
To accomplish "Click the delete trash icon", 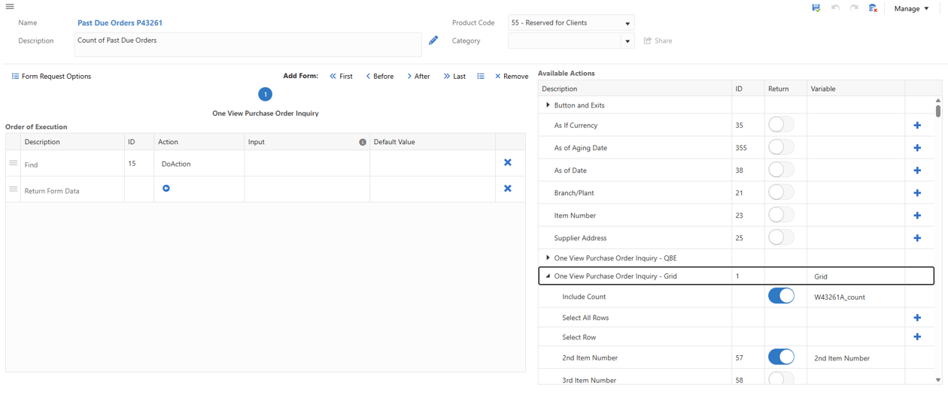I will 873,8.
